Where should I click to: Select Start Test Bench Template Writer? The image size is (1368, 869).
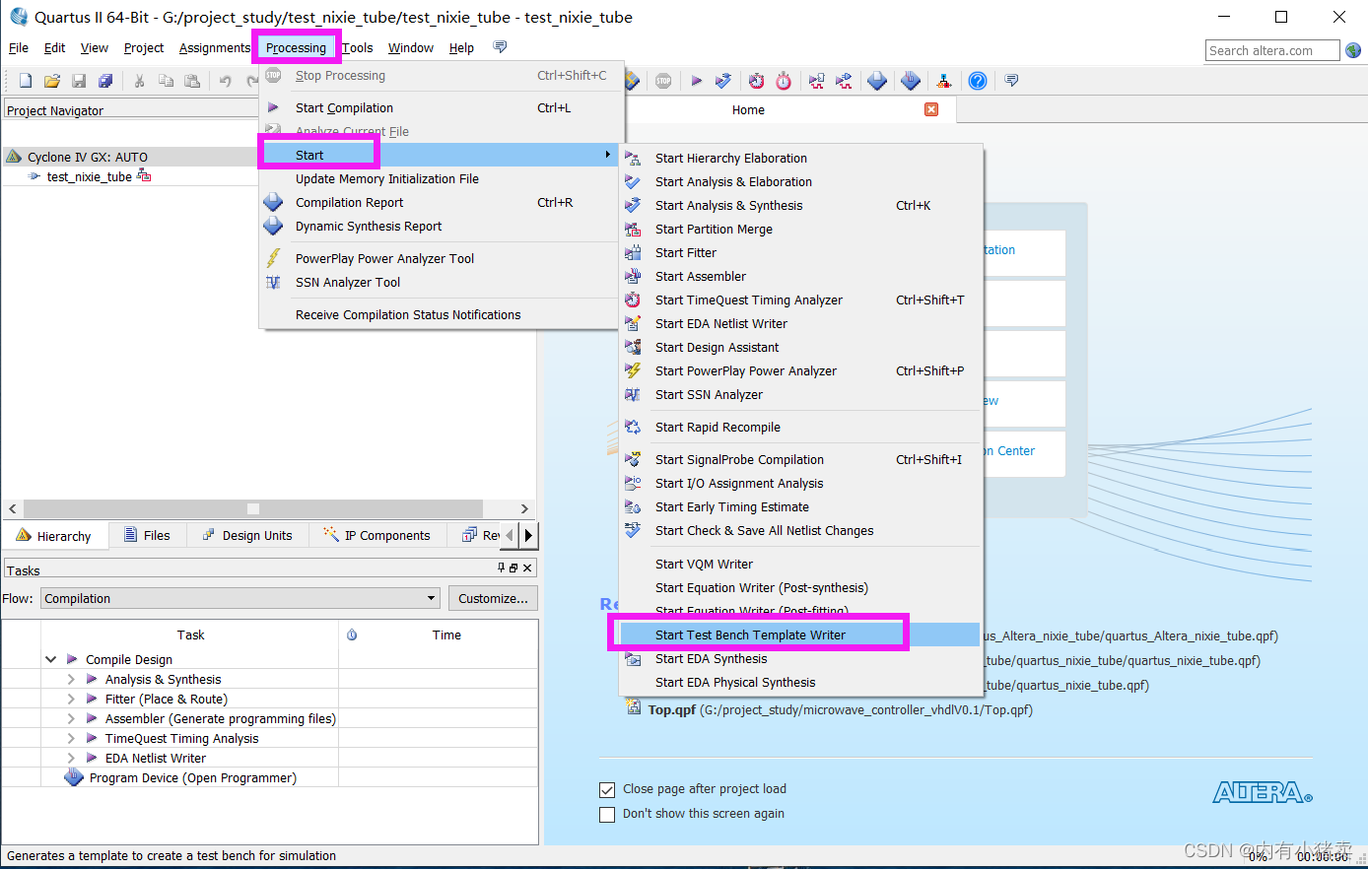(x=800, y=635)
